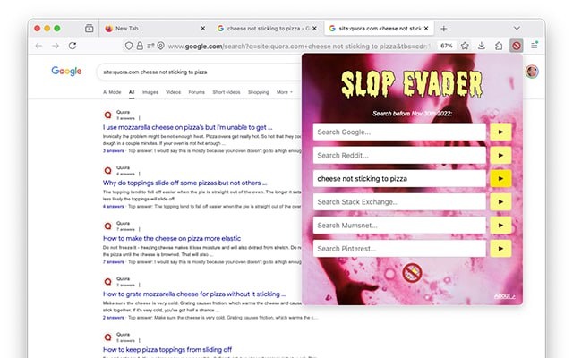Click the filled cheese not sticking input
The image size is (573, 358).
coord(399,179)
